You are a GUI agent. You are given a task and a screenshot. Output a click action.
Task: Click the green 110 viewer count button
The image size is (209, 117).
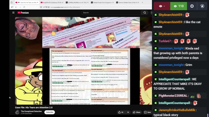(x=179, y=6)
